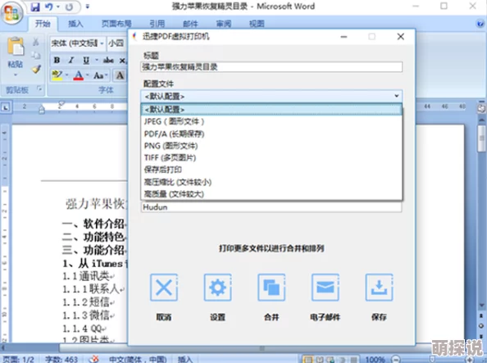Click the 100% zoom level
The height and width of the screenshot is (363, 487).
tap(375, 359)
